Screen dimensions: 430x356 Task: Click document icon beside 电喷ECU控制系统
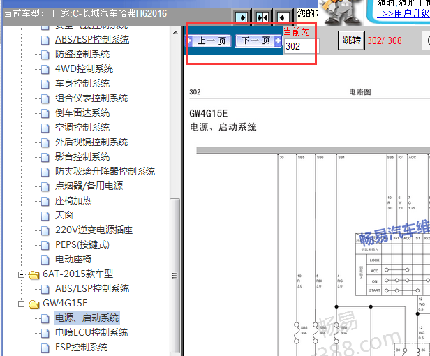click(45, 334)
